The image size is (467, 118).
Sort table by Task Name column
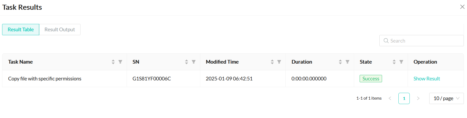(x=113, y=62)
